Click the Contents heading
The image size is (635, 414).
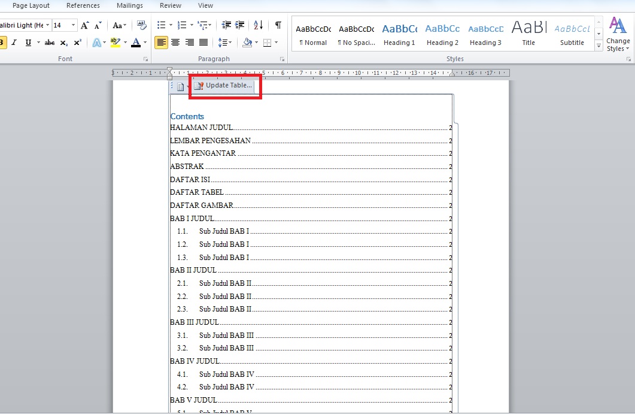187,116
